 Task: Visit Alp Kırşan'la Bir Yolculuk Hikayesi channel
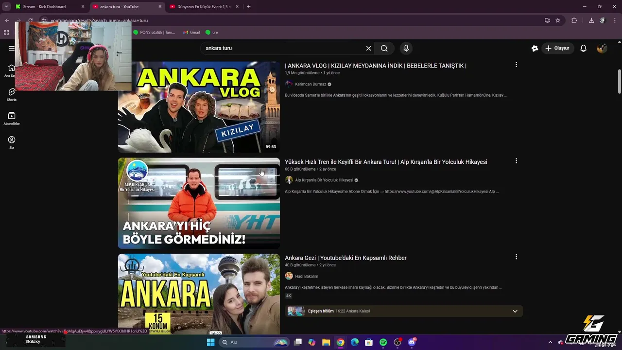(324, 180)
